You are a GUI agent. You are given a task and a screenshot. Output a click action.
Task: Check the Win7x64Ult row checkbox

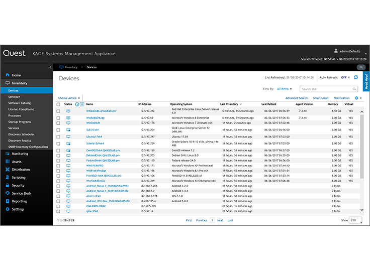tap(58, 123)
